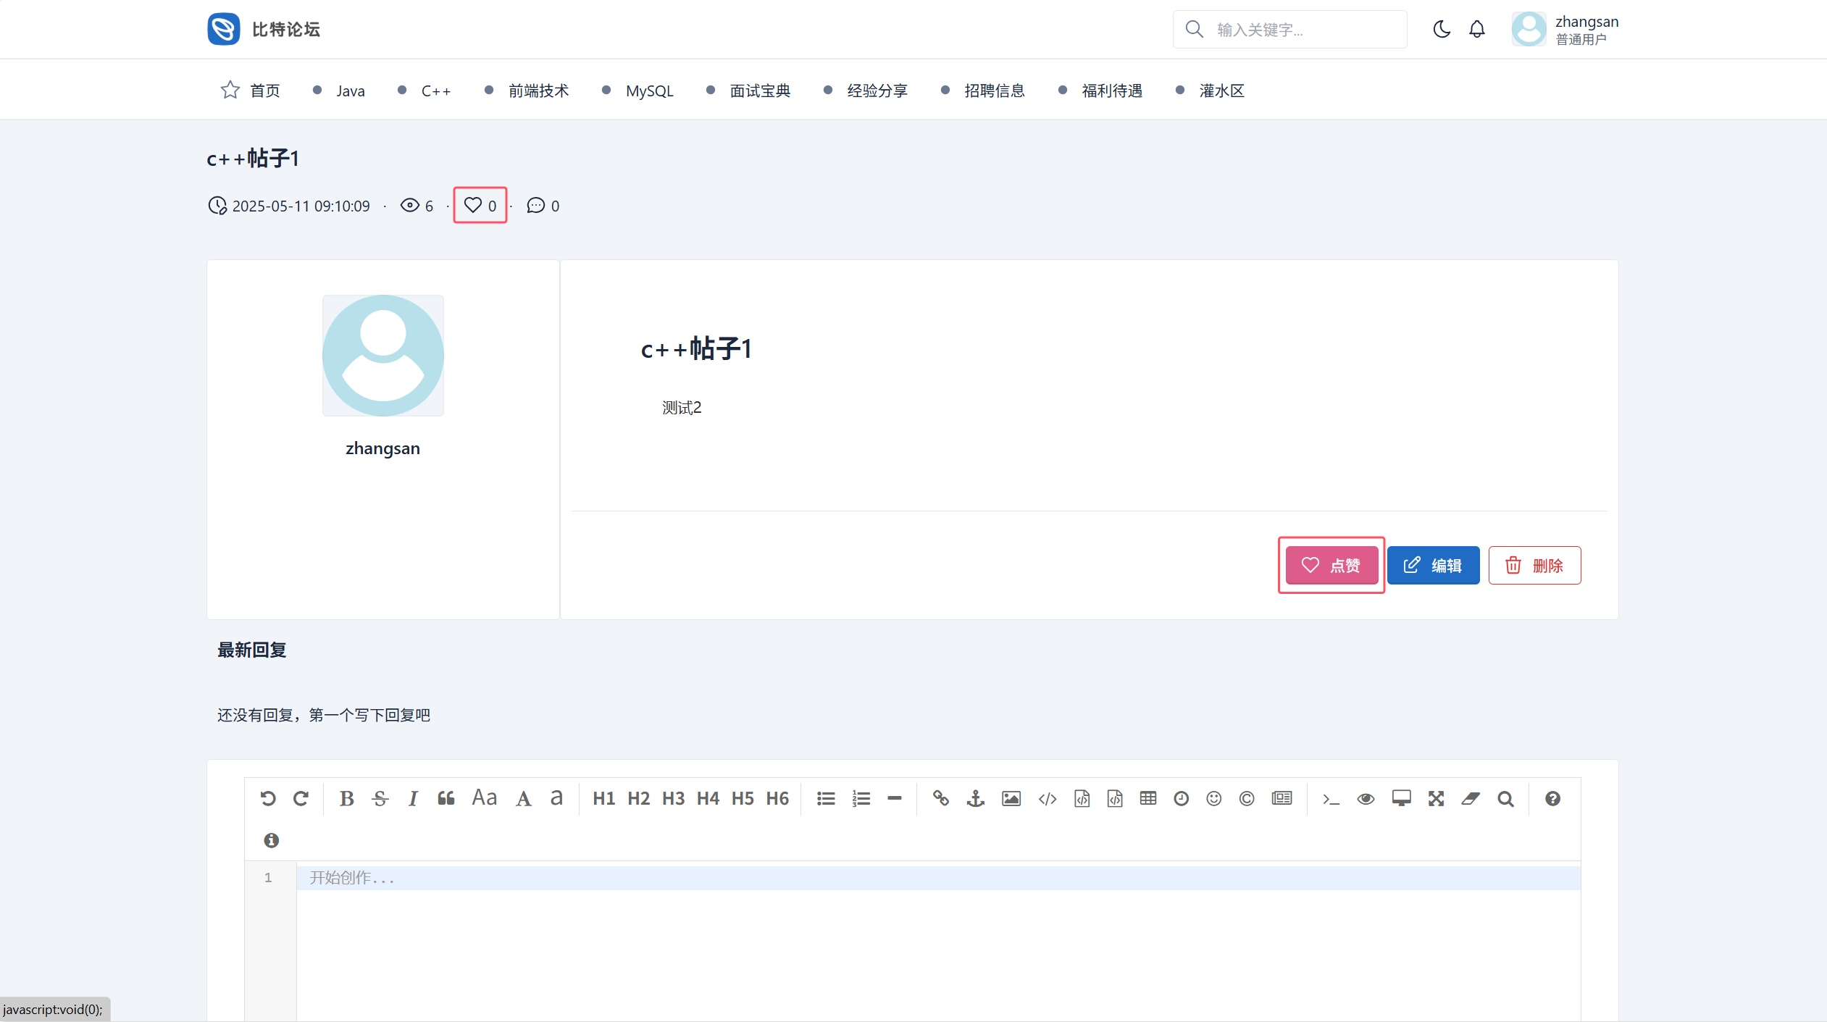Click the undo arrow in editor
Viewport: 1827px width, 1022px height.
[267, 798]
